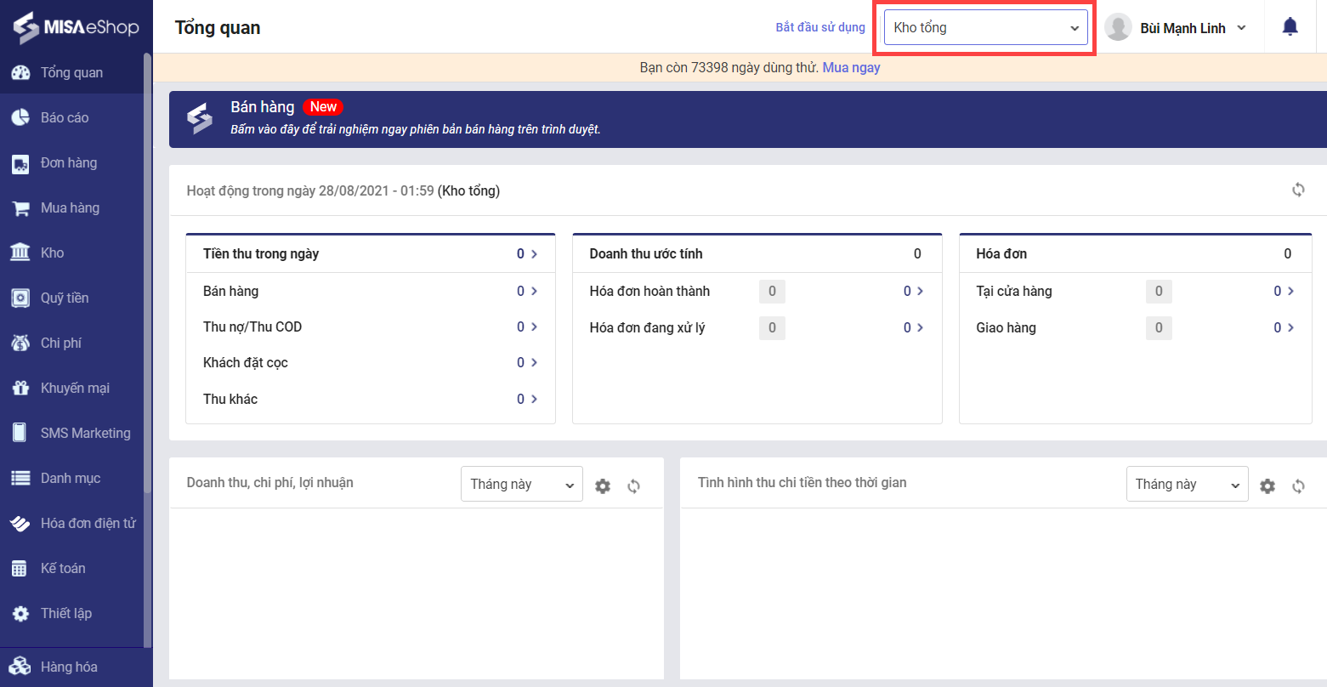Click the Tổng quan page title
This screenshot has width=1327, height=687.
pos(218,27)
